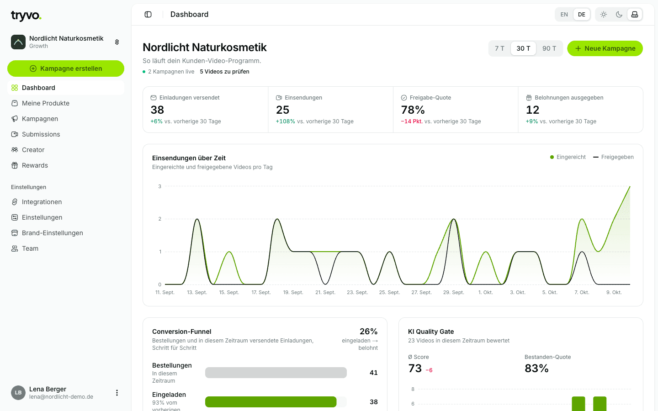Open Submissions in the sidebar

coord(66,134)
